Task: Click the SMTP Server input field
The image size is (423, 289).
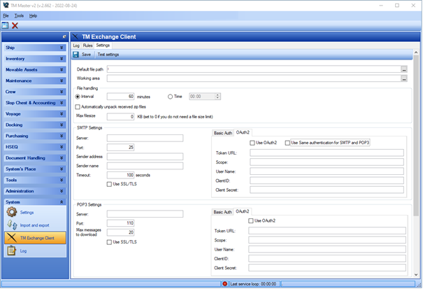Action: click(x=145, y=139)
